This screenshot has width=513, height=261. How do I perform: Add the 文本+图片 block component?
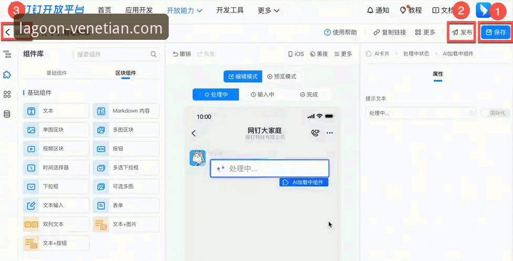pyautogui.click(x=126, y=224)
